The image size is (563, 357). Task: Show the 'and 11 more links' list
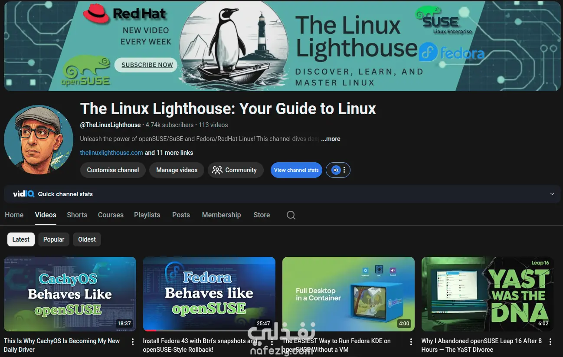pos(169,153)
